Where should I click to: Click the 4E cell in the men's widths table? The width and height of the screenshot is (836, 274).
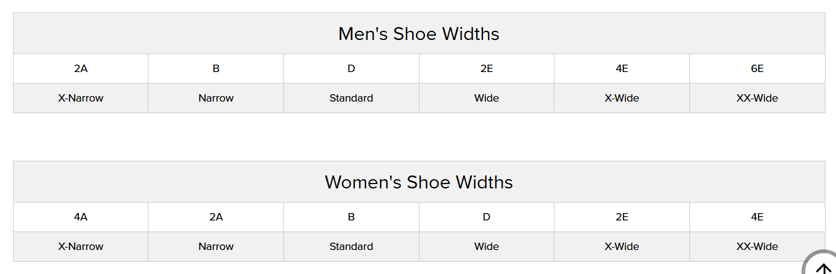coord(622,69)
